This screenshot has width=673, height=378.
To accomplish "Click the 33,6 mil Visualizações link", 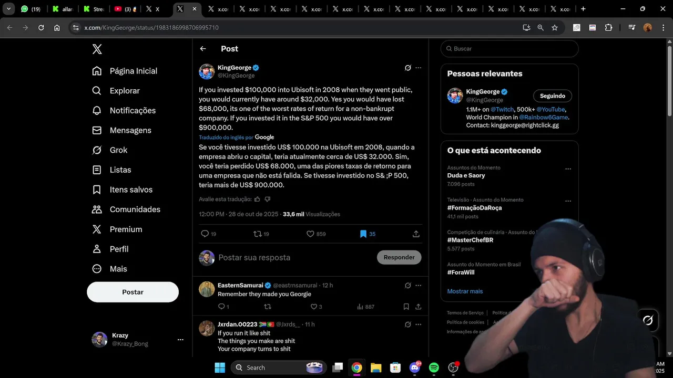I will click(311, 214).
